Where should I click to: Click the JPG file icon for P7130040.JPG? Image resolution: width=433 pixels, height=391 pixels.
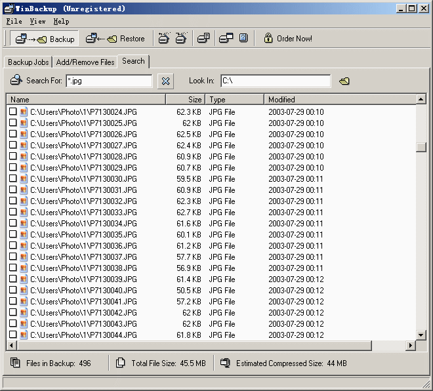[24, 290]
